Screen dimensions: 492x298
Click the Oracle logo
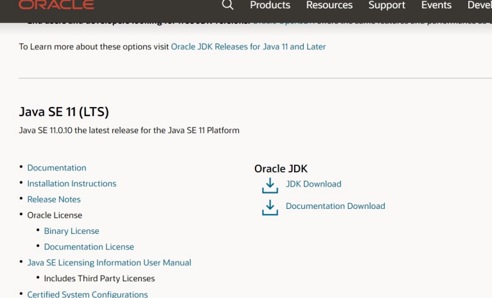pyautogui.click(x=57, y=5)
